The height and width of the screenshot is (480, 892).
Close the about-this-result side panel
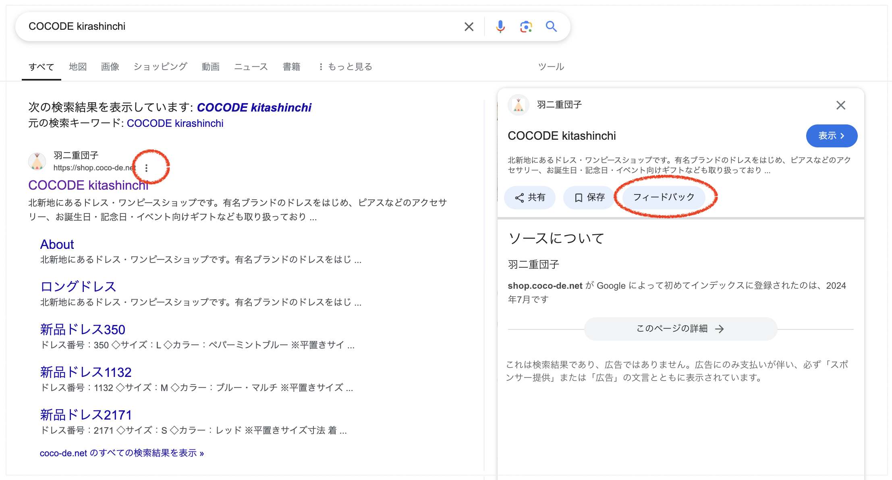click(840, 105)
